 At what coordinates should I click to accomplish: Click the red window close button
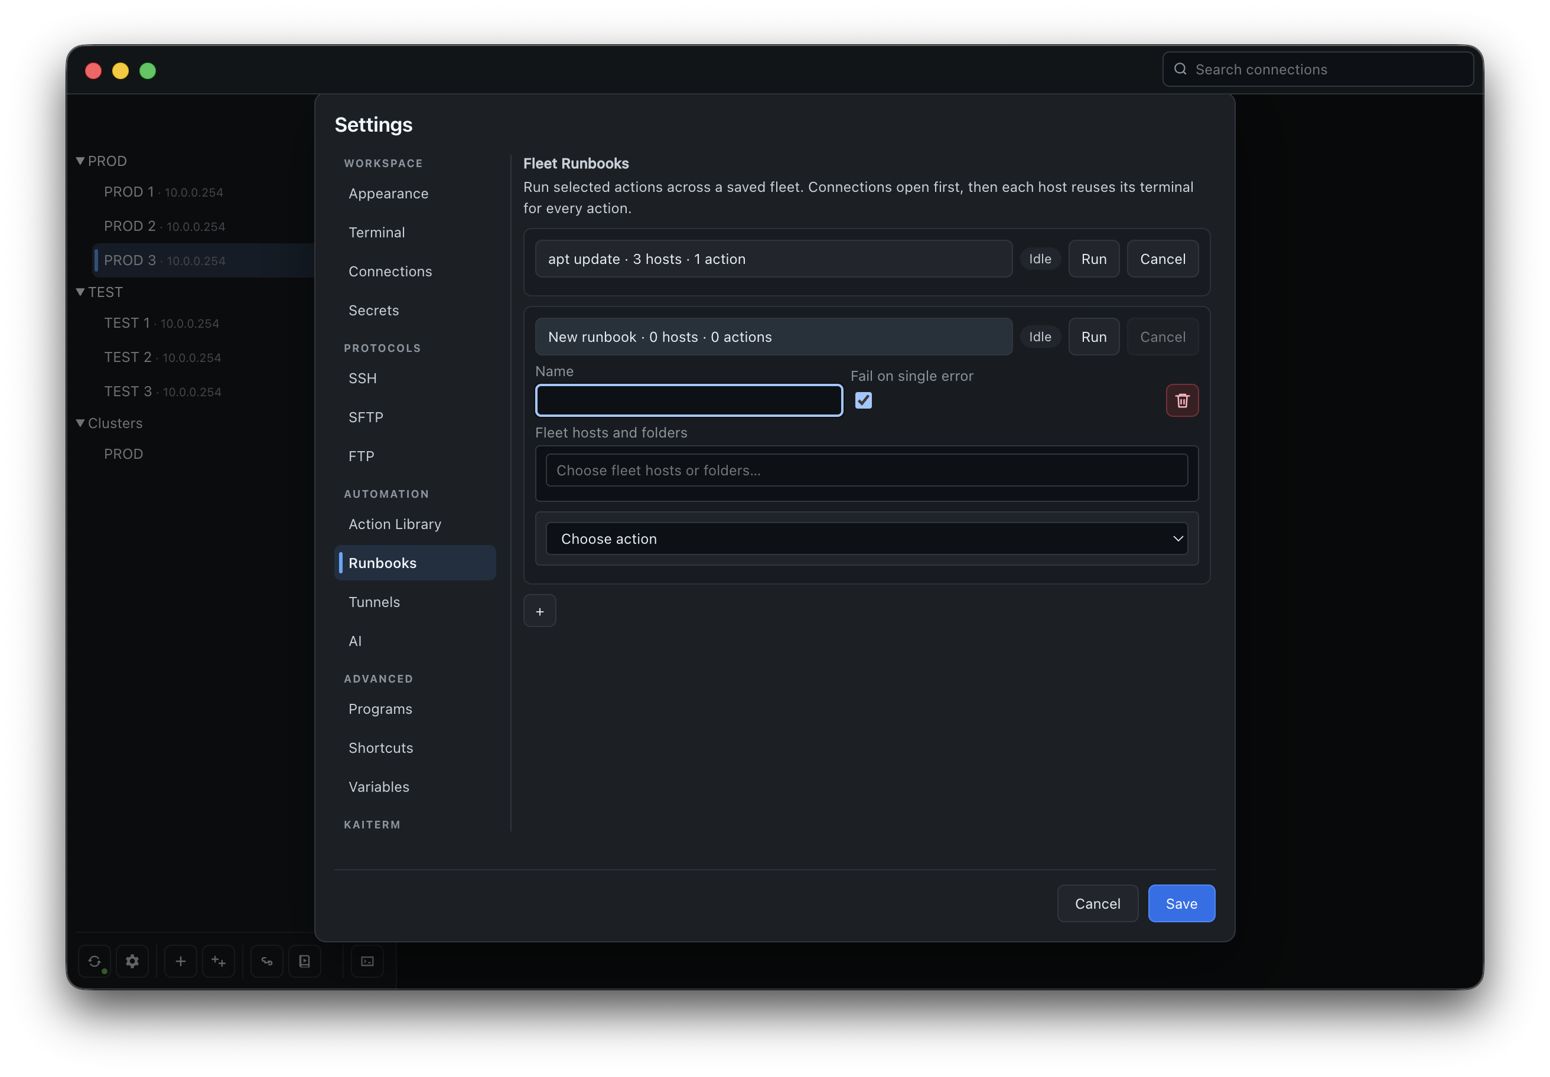(93, 71)
